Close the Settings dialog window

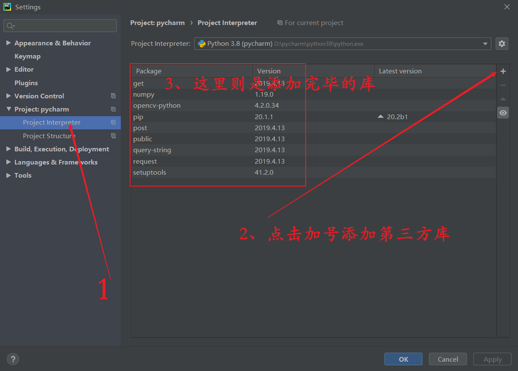(507, 7)
